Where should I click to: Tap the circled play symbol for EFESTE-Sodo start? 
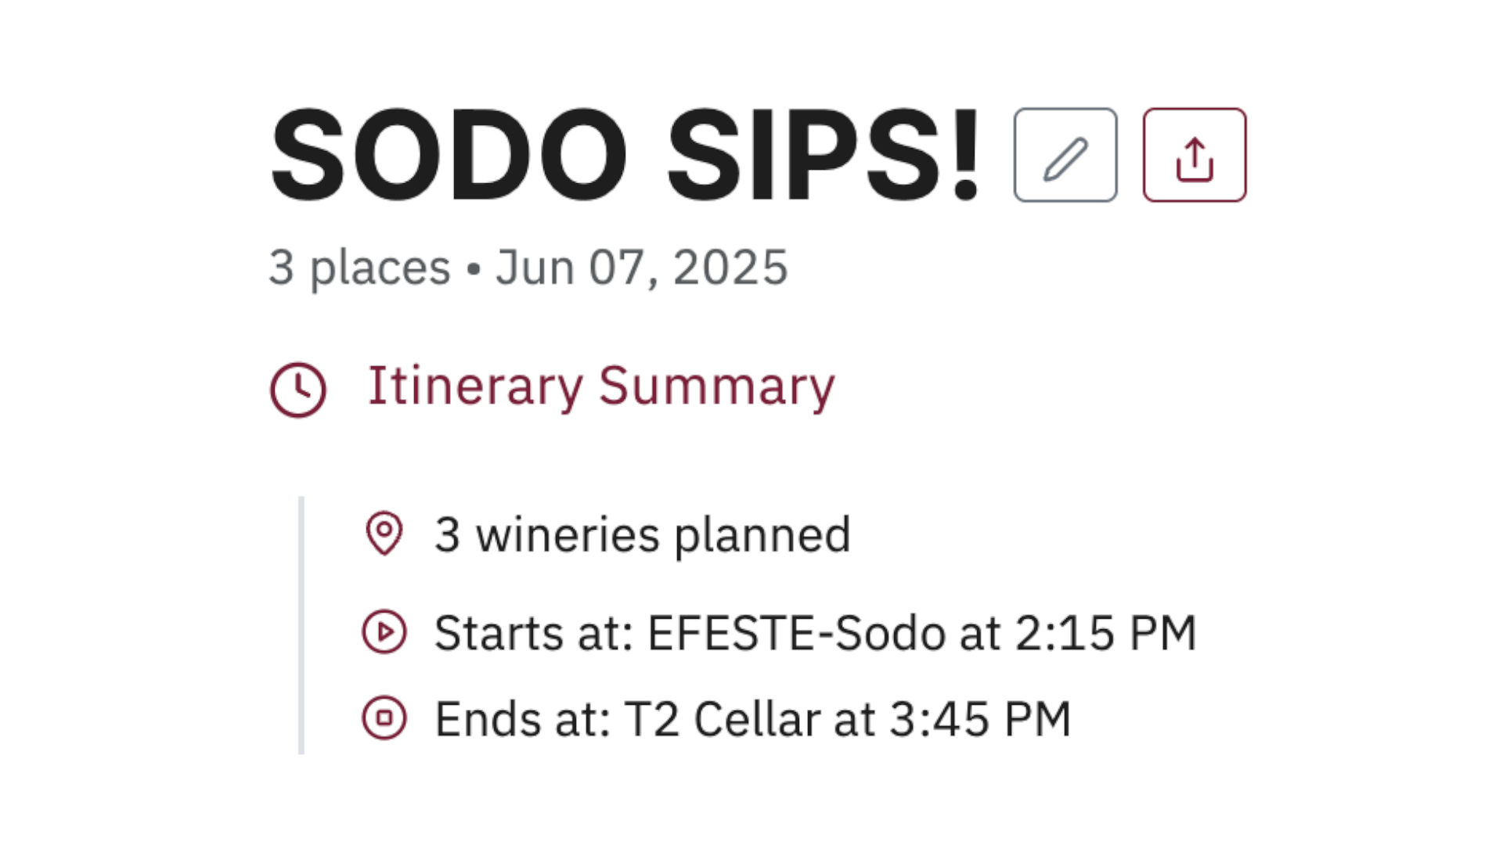pos(383,632)
